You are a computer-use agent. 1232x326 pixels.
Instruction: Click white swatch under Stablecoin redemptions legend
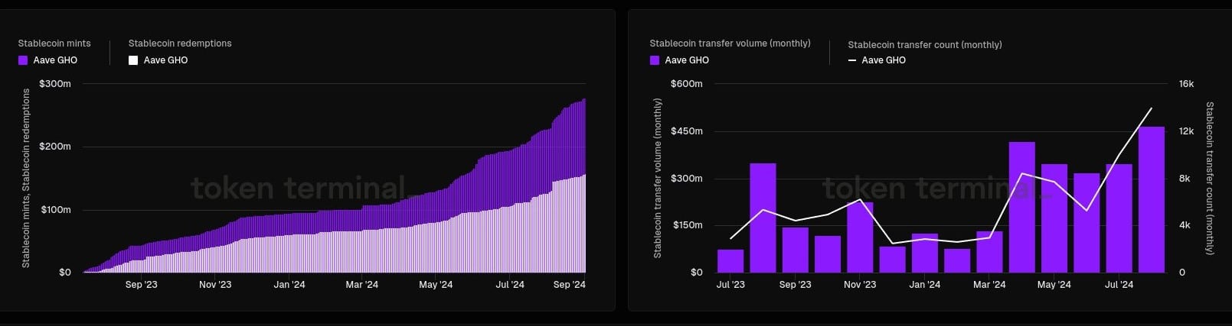pos(133,60)
